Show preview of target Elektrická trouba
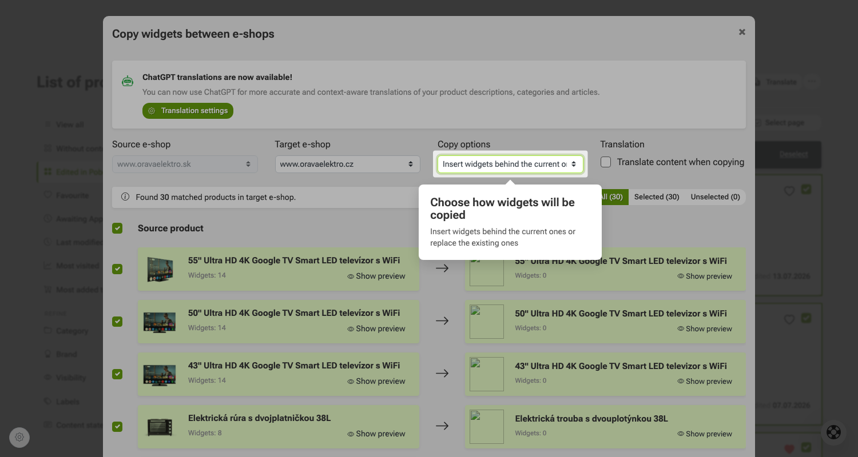Viewport: 858px width, 457px height. [x=704, y=434]
